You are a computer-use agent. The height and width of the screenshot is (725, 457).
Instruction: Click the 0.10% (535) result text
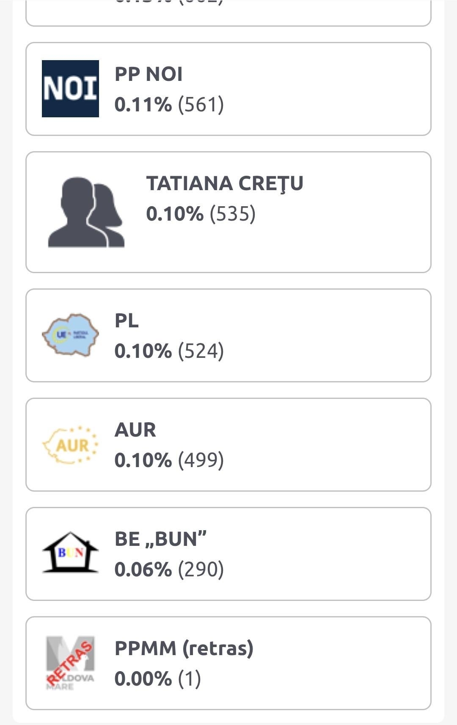click(x=201, y=214)
